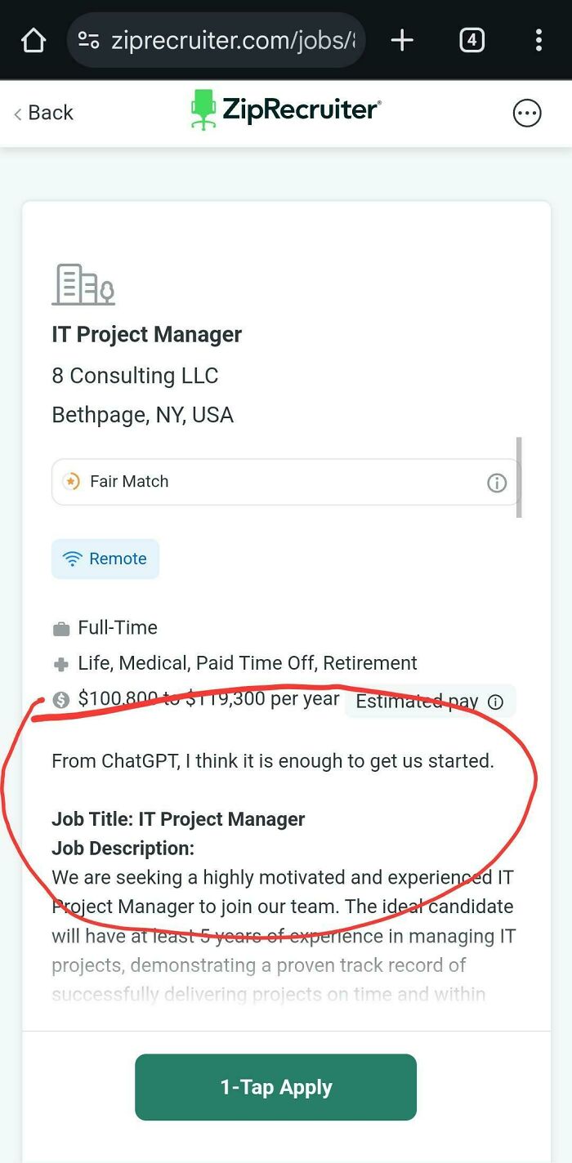Toggle the Remote filter tag
Image resolution: width=572 pixels, height=1163 pixels.
(105, 558)
